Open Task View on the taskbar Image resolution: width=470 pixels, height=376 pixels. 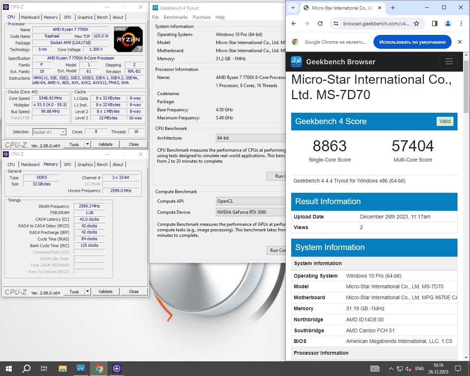[44, 369]
